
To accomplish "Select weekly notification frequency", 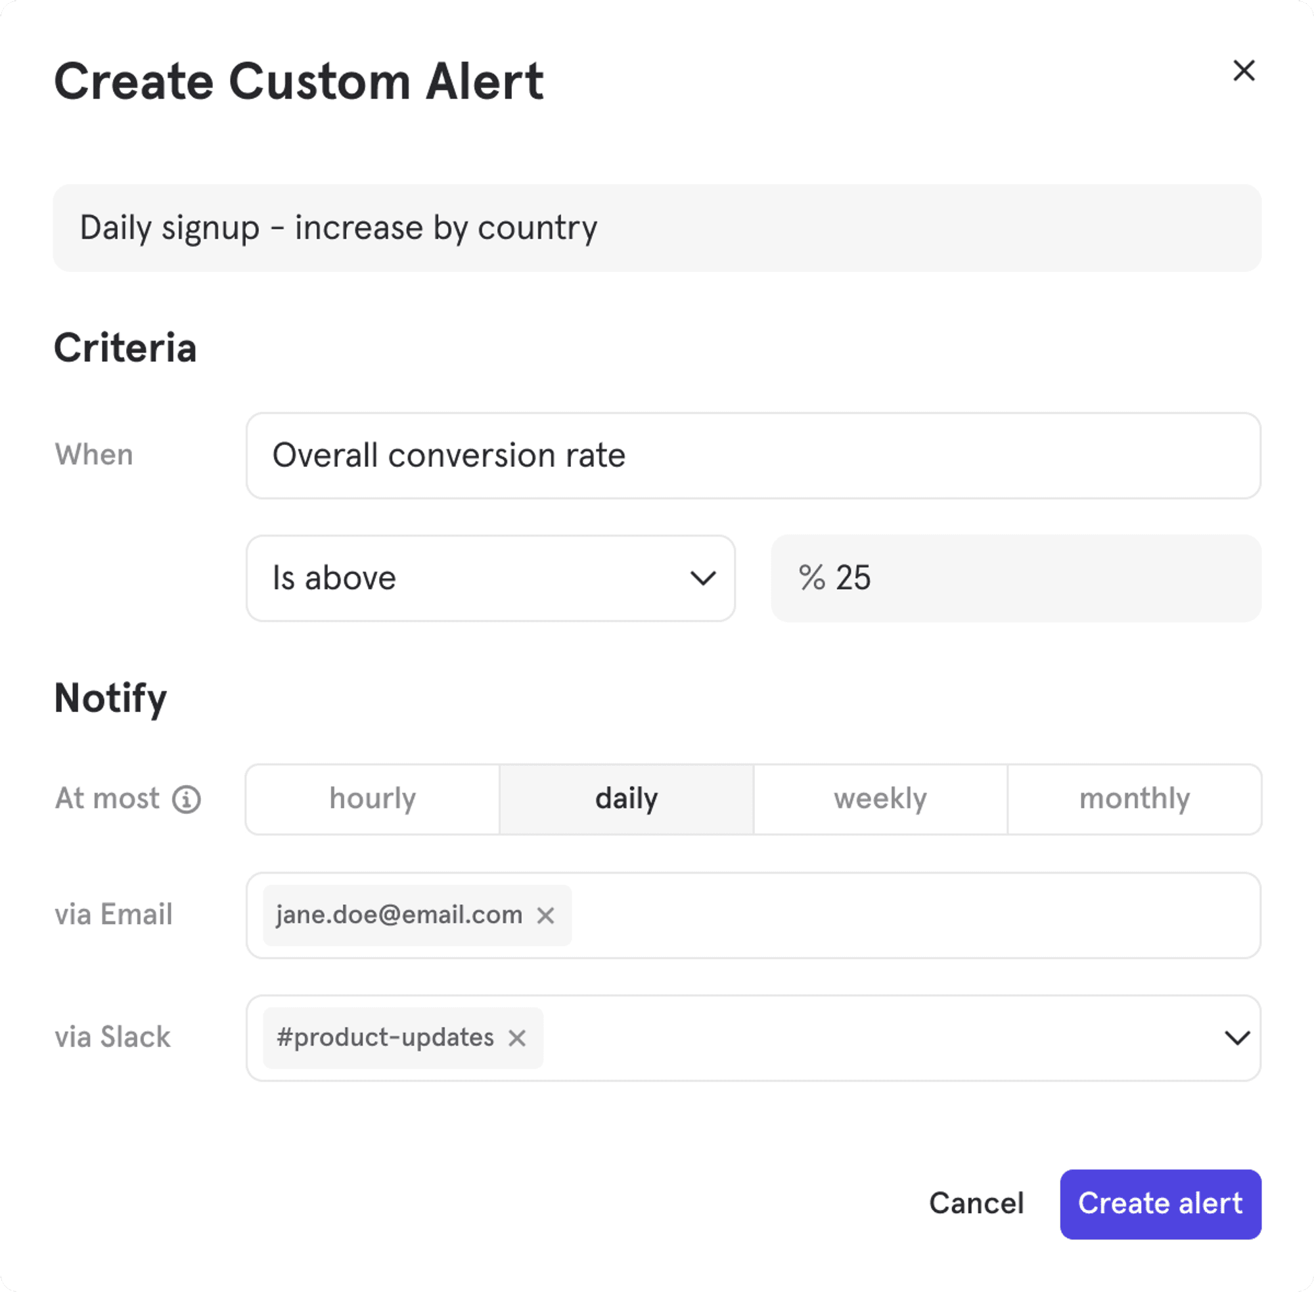I will (x=880, y=799).
